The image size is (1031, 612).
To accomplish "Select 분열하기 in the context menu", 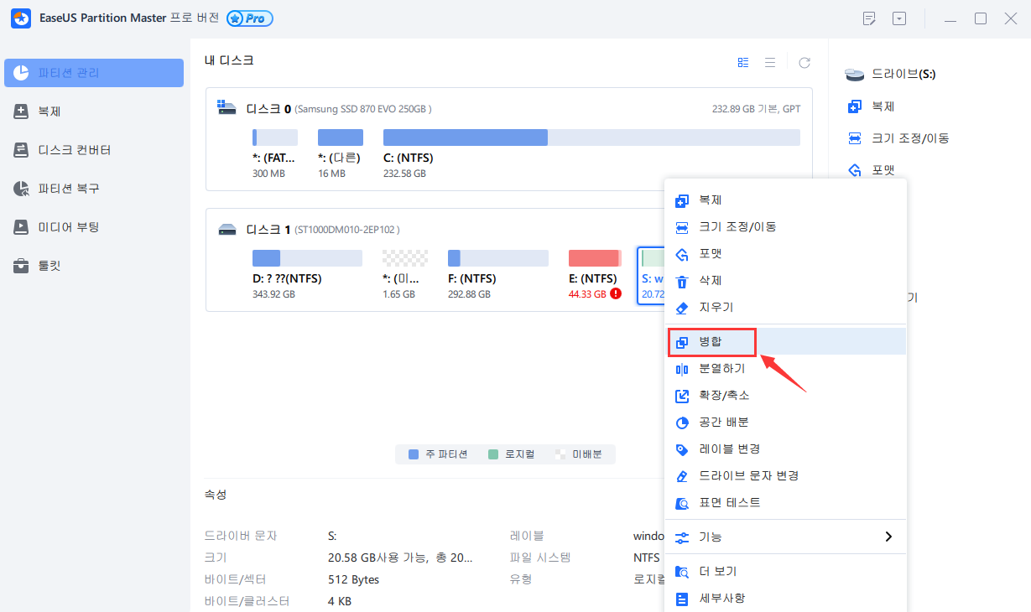I will (x=721, y=368).
